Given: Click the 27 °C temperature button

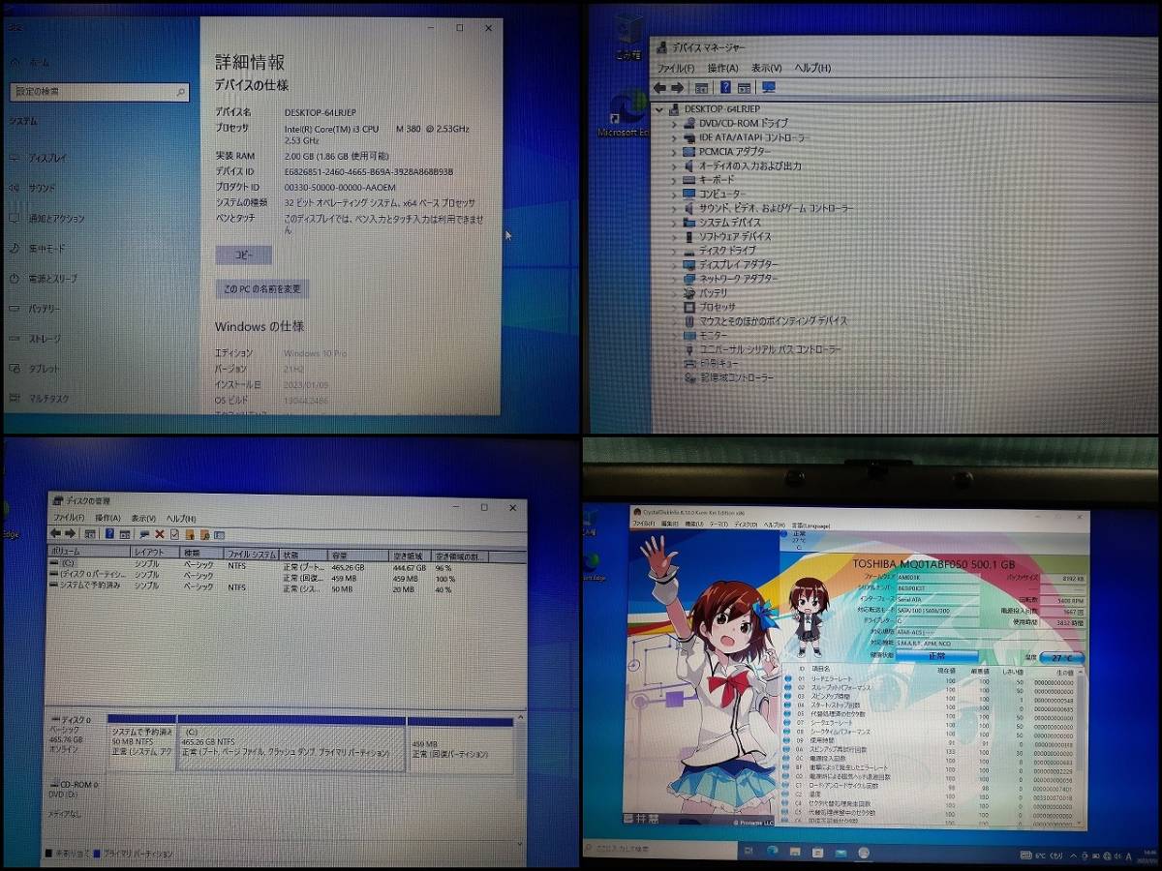Looking at the screenshot, I should [1061, 658].
